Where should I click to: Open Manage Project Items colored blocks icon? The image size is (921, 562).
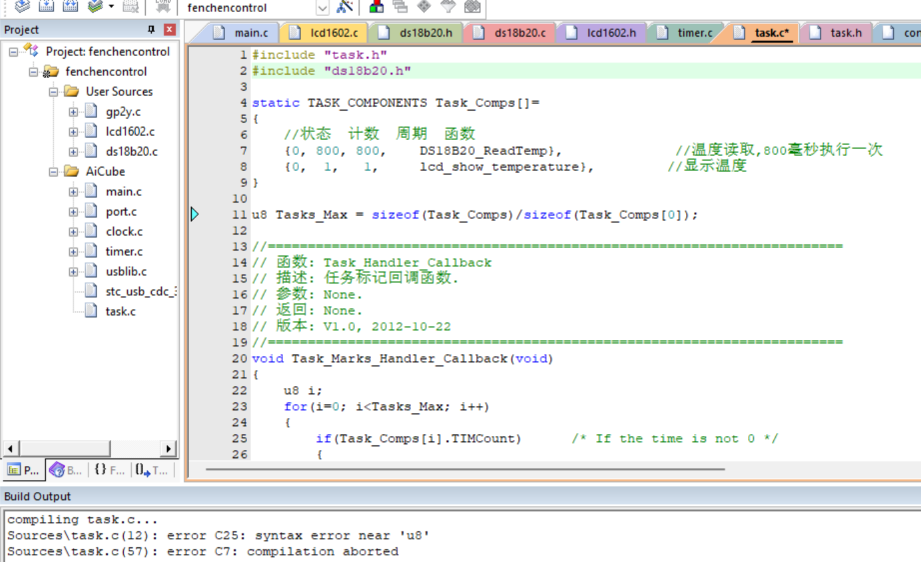click(376, 7)
